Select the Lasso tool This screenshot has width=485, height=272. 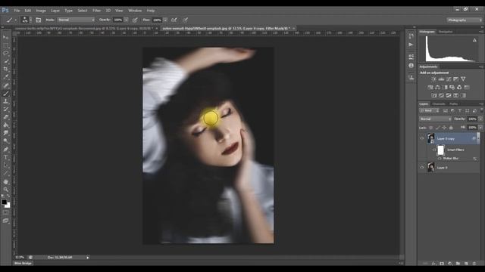click(5, 54)
